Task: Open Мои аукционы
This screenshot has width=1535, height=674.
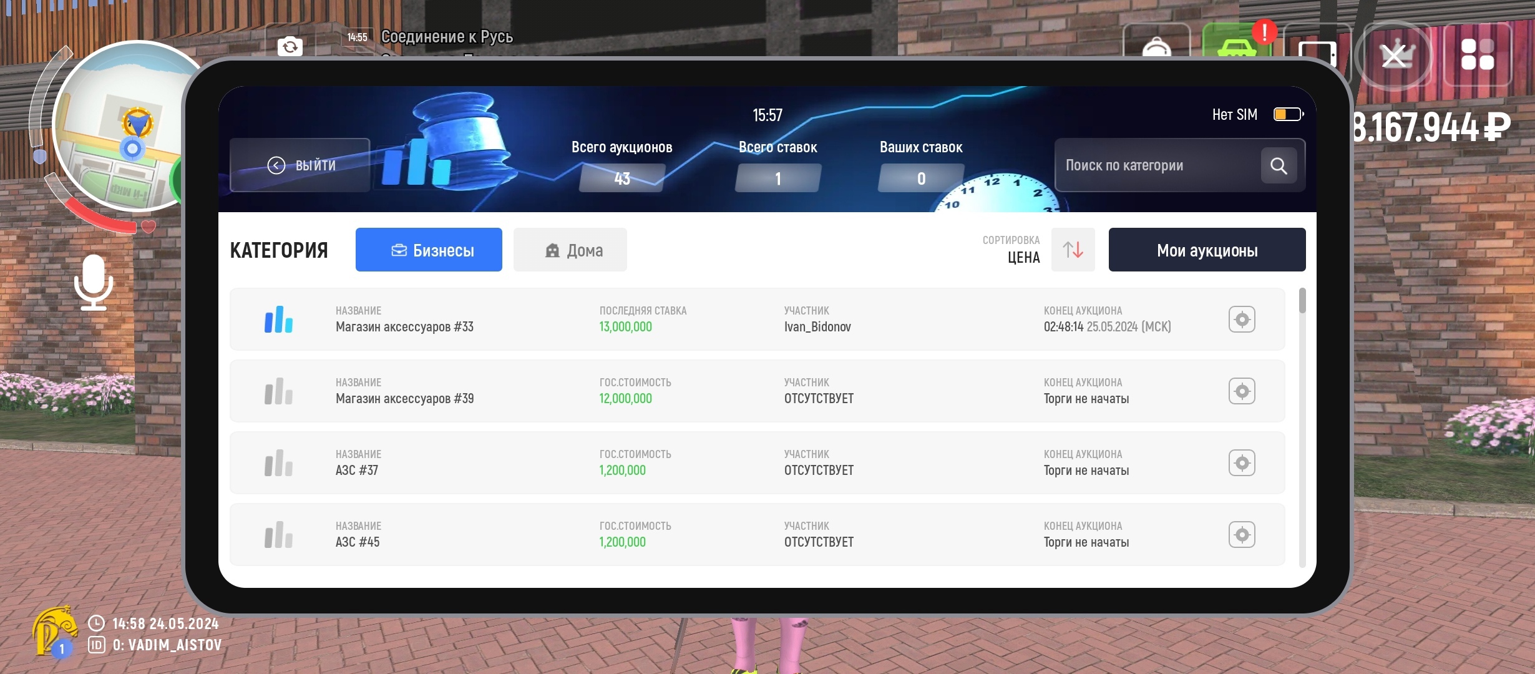Action: [x=1207, y=250]
